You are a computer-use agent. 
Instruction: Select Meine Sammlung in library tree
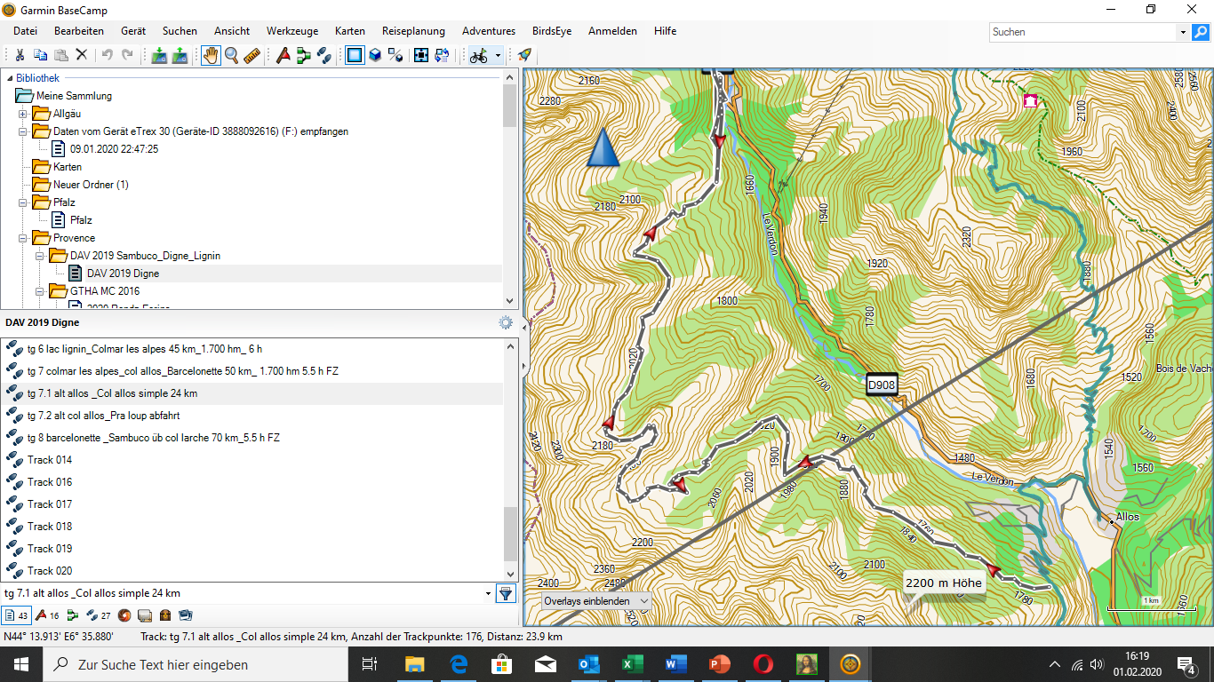click(74, 96)
